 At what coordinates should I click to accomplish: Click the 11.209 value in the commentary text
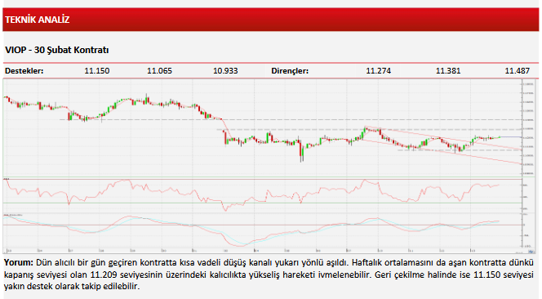102,274
